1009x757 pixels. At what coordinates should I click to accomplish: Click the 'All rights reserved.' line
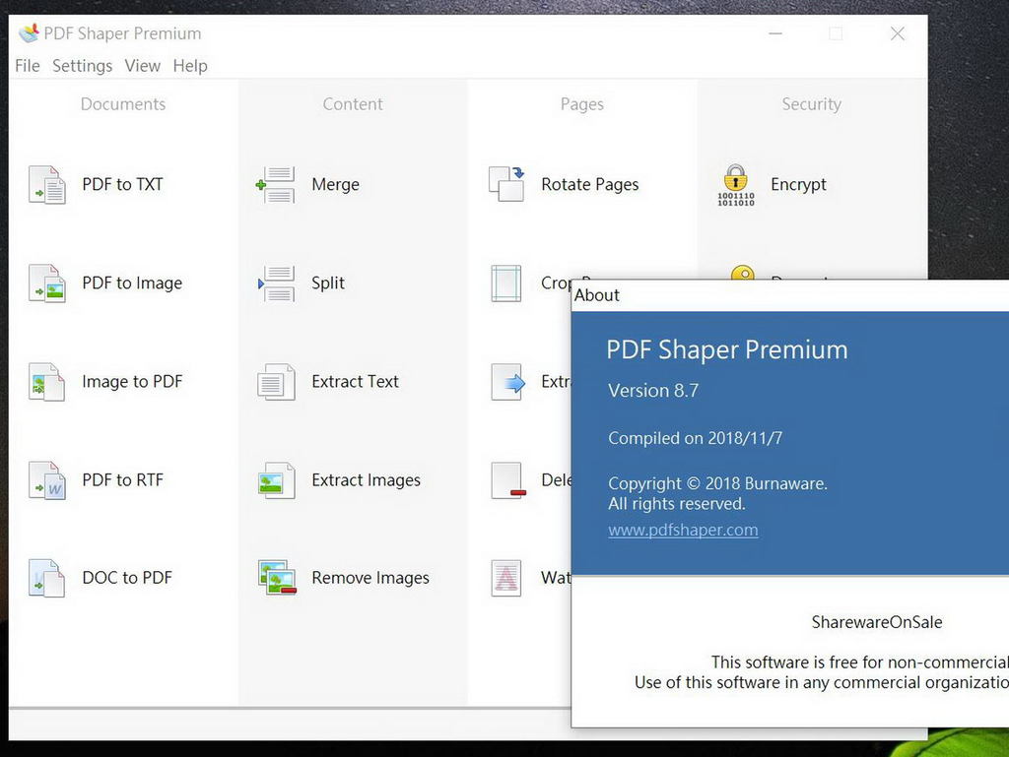(676, 504)
